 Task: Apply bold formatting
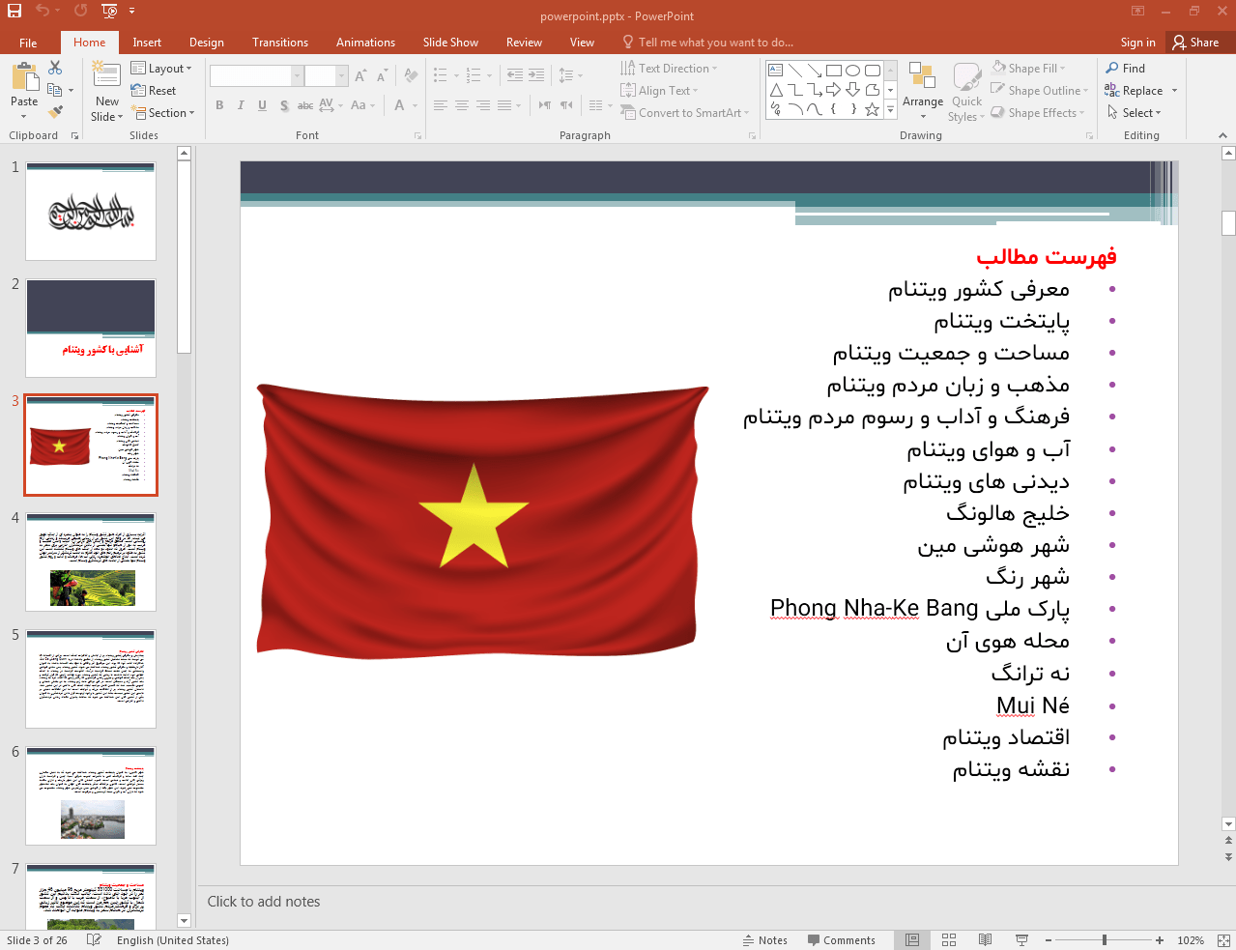[x=218, y=105]
